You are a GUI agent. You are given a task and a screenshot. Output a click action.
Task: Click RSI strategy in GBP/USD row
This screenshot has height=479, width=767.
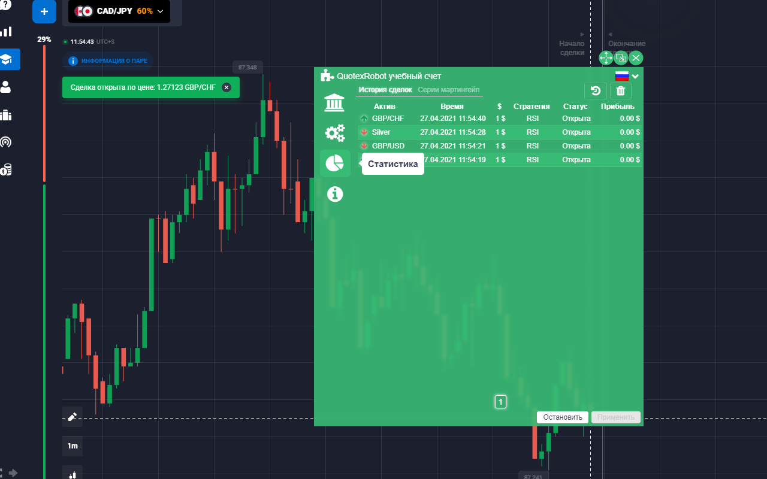click(532, 146)
